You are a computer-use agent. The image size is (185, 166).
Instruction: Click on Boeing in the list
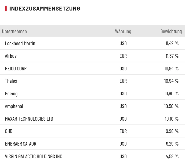(x=11, y=94)
